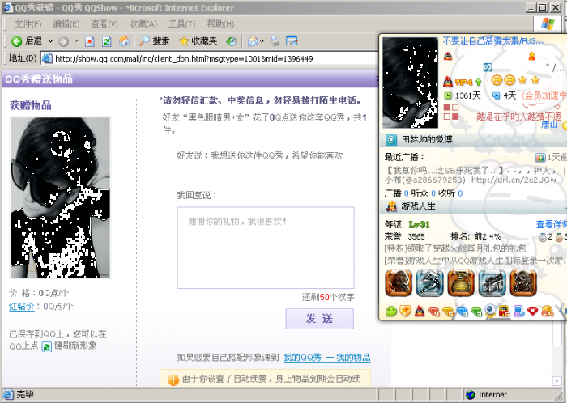The height and width of the screenshot is (403, 567).
Task: Go to the home page icon
Action: point(124,41)
